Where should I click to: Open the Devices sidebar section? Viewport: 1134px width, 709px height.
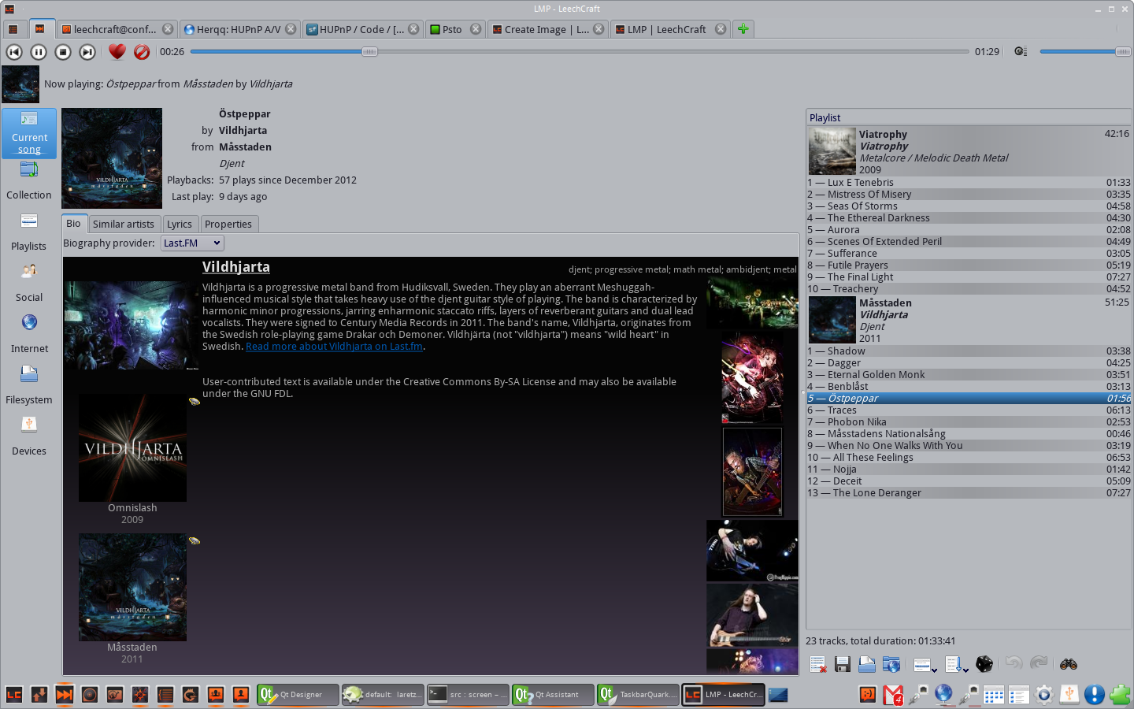pyautogui.click(x=29, y=436)
